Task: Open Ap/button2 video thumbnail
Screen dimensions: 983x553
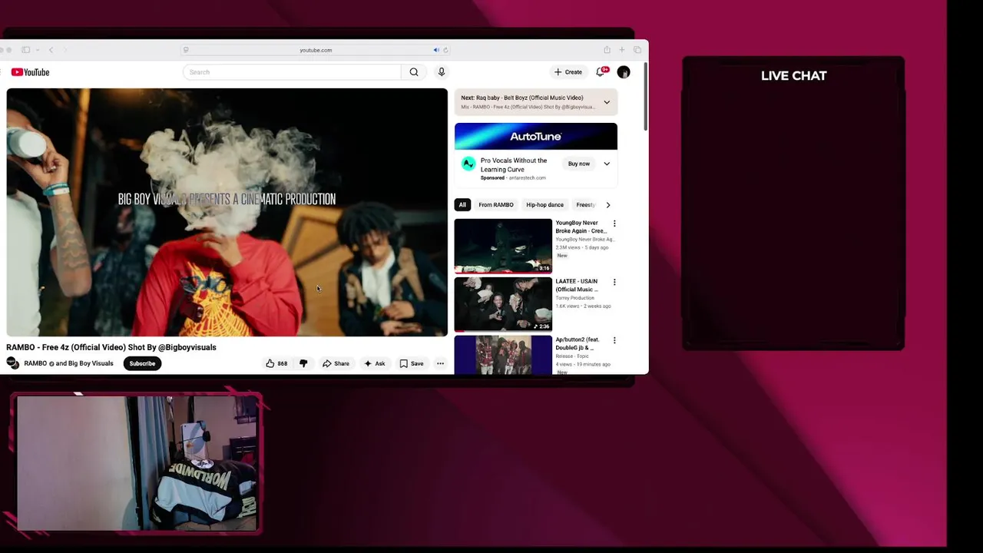Action: coord(503,355)
